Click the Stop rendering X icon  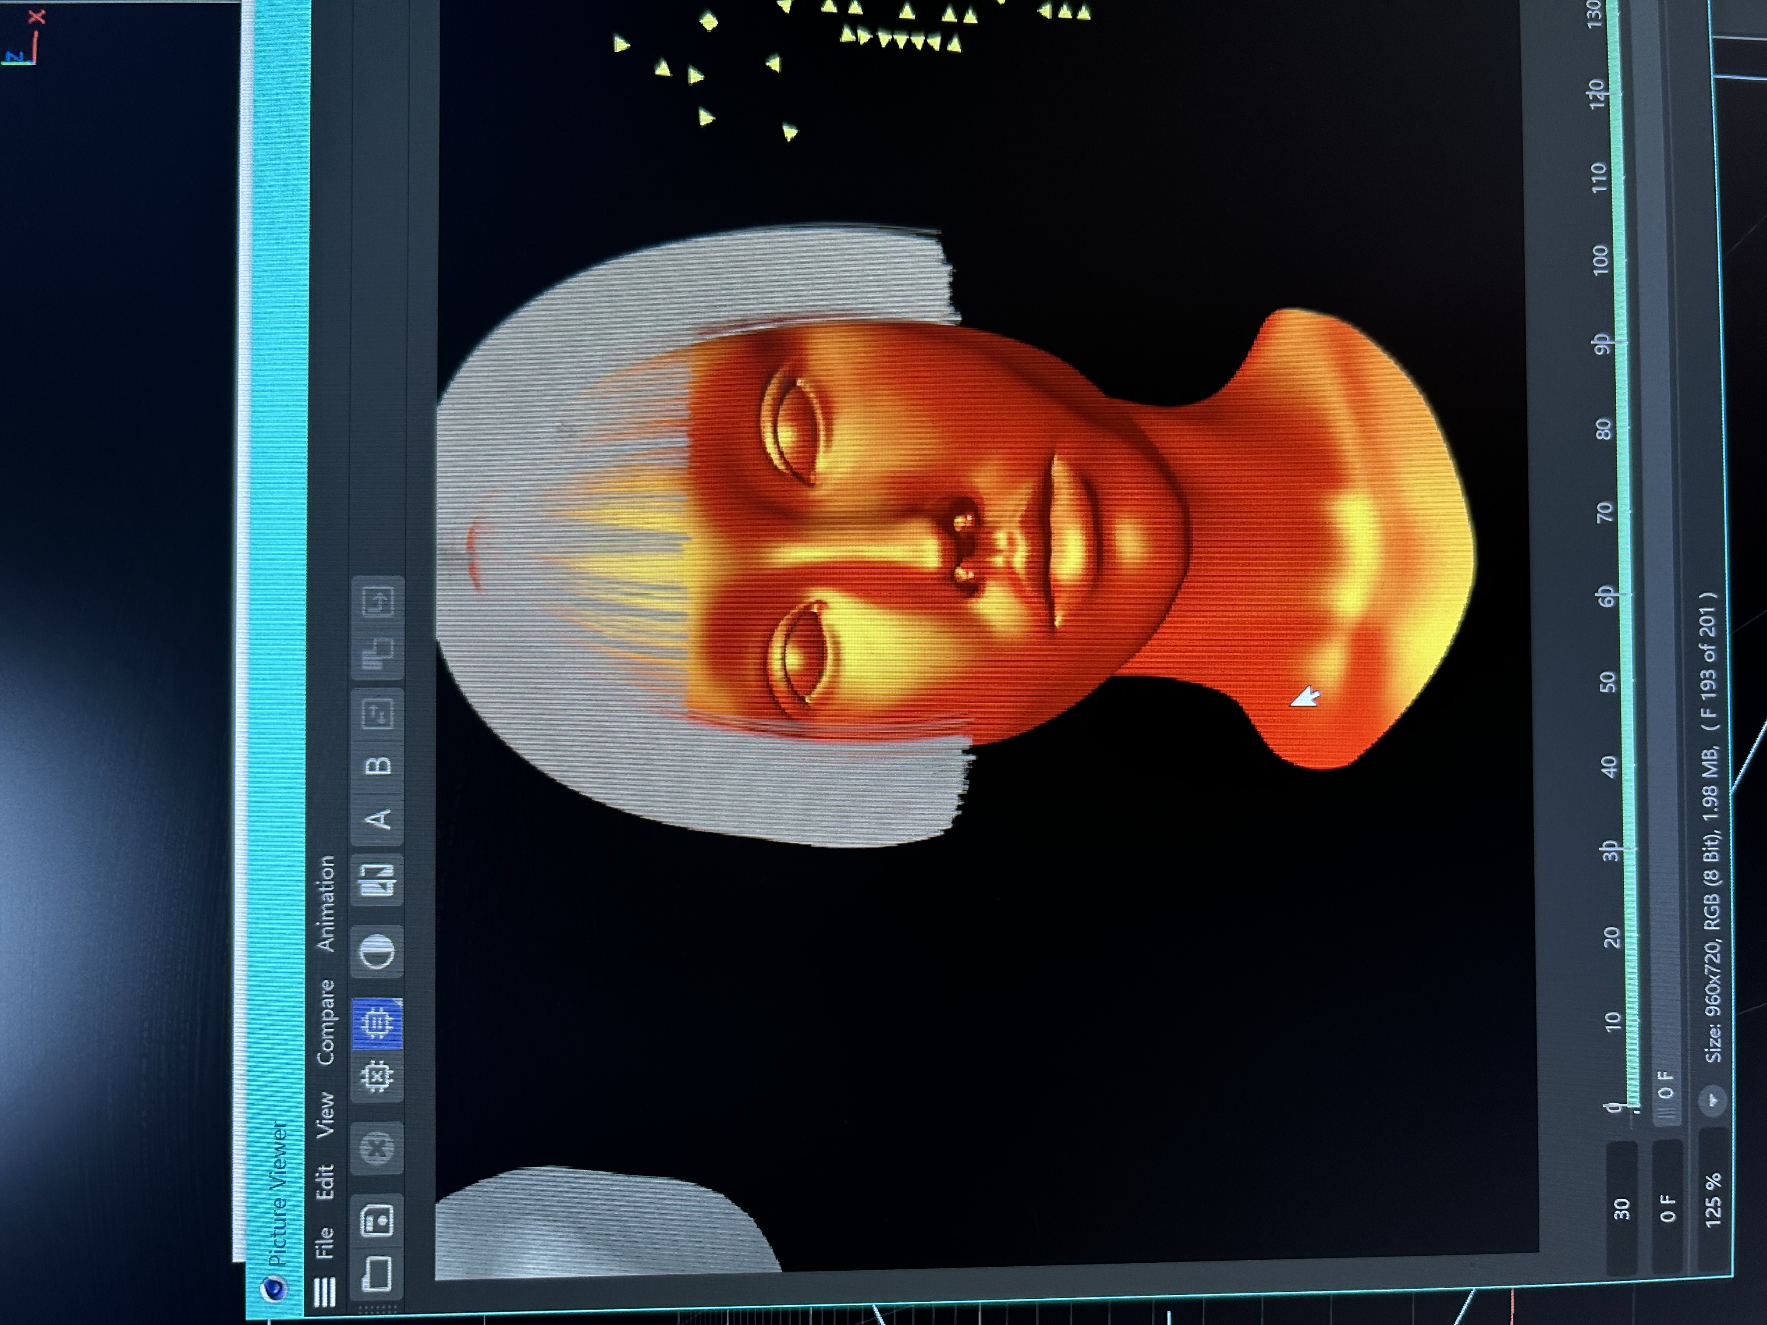(377, 1148)
